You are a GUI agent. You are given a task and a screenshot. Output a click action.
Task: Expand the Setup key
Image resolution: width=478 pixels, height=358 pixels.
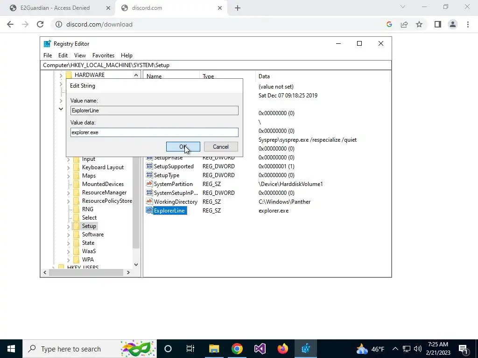[x=68, y=226]
